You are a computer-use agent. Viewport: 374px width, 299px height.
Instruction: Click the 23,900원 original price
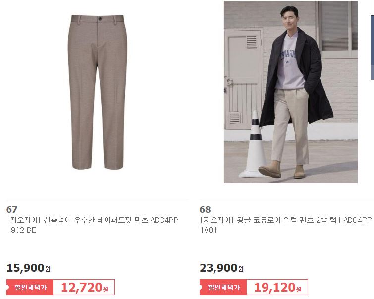click(221, 268)
